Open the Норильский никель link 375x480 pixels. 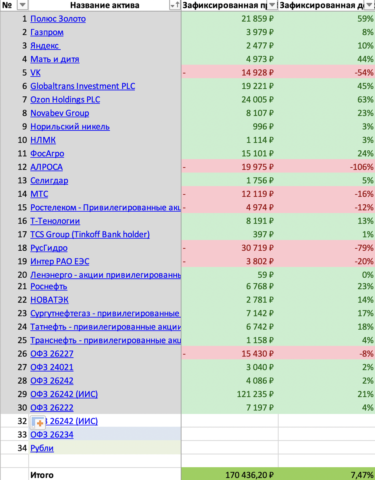(70, 127)
